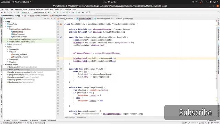Select MainActivity in the project tree
This screenshot has width=220, height=124.
(18, 32)
